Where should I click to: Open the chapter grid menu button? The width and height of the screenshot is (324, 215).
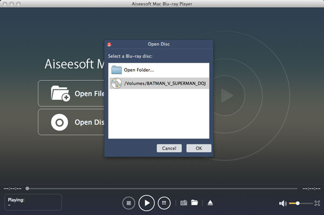pyautogui.click(x=164, y=203)
